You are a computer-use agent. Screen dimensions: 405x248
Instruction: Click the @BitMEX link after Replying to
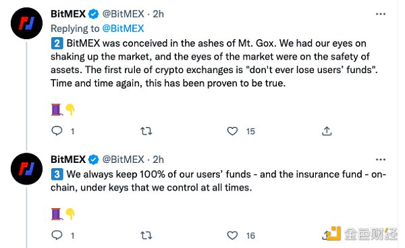click(123, 28)
